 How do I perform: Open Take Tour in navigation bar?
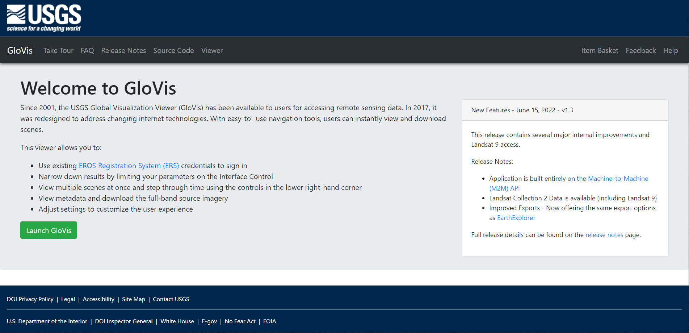[x=58, y=50]
